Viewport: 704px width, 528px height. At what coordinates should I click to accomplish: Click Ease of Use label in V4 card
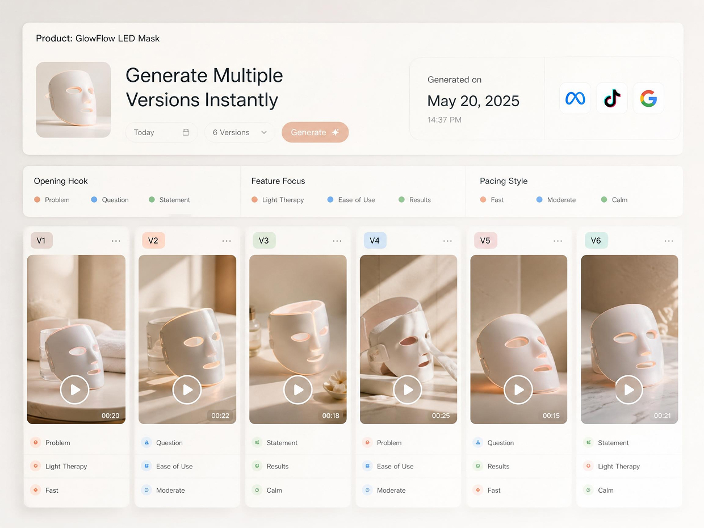coord(395,467)
